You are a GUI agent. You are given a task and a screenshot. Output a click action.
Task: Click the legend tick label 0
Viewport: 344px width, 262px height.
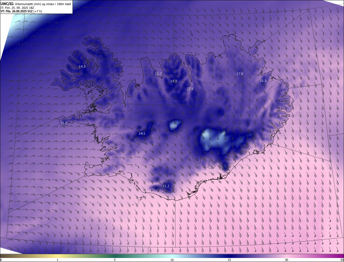coord(1,260)
